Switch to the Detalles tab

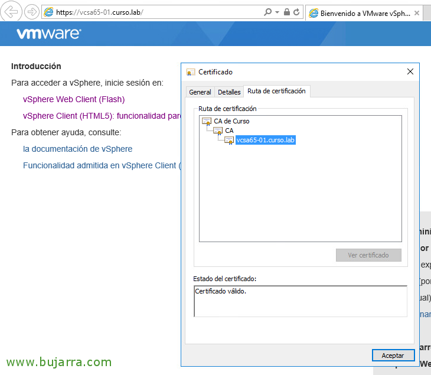click(229, 92)
